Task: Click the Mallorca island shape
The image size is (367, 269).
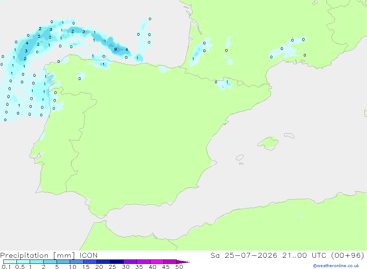Action: (x=268, y=143)
